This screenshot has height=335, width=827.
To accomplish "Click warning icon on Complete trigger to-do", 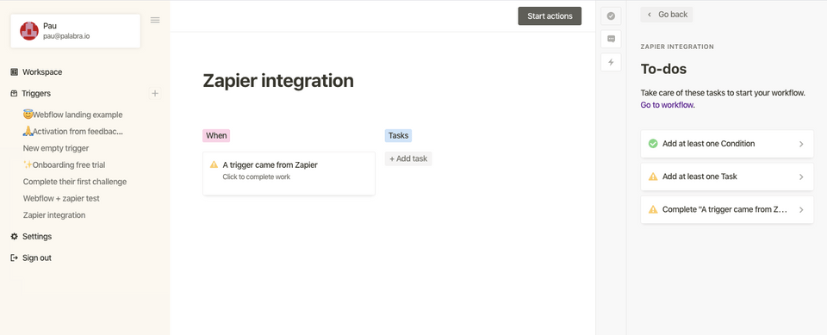I will pos(653,209).
